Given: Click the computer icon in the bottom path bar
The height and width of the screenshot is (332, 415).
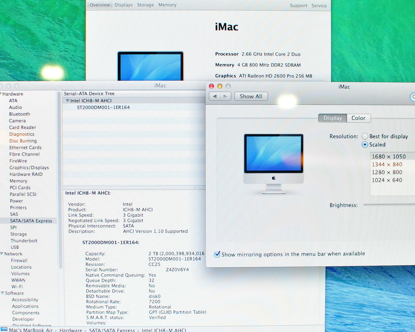Looking at the screenshot, I should (4, 330).
